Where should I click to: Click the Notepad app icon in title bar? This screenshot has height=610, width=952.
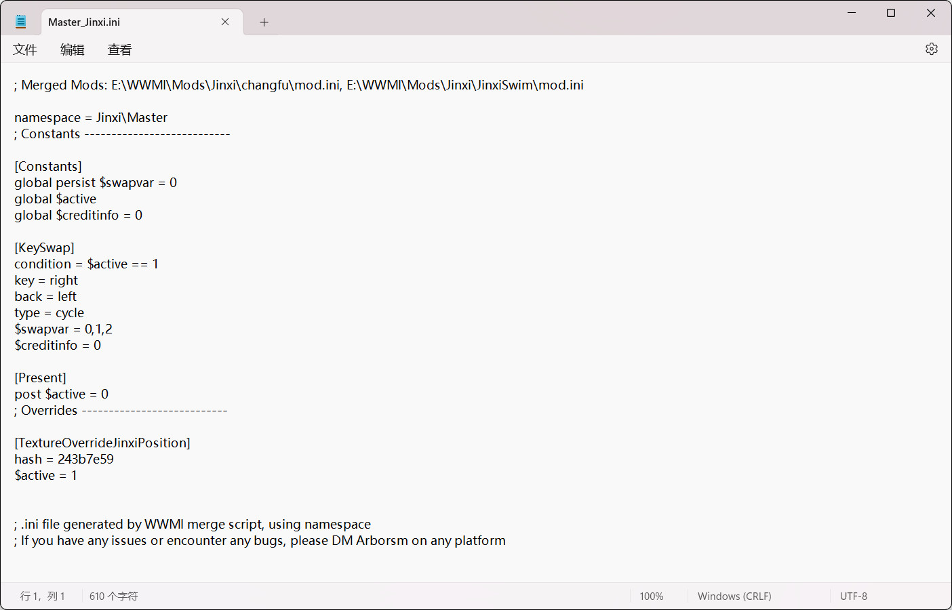coord(20,20)
